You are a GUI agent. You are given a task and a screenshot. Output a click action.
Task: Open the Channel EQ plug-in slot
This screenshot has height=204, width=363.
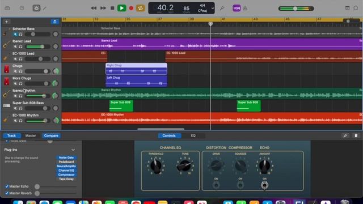66,171
